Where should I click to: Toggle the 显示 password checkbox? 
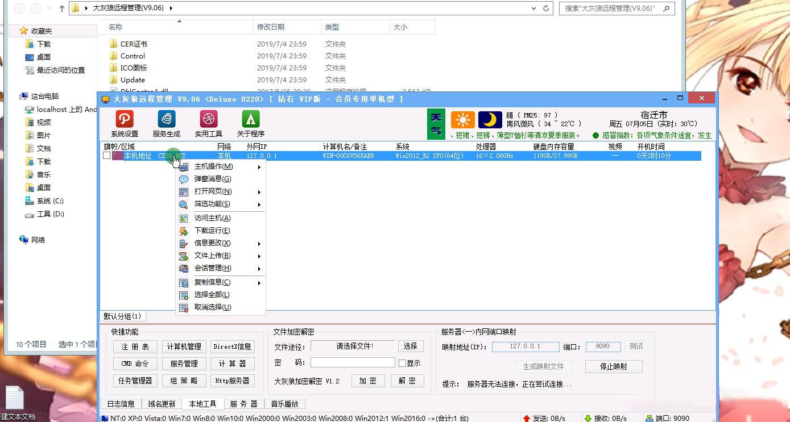coord(402,363)
